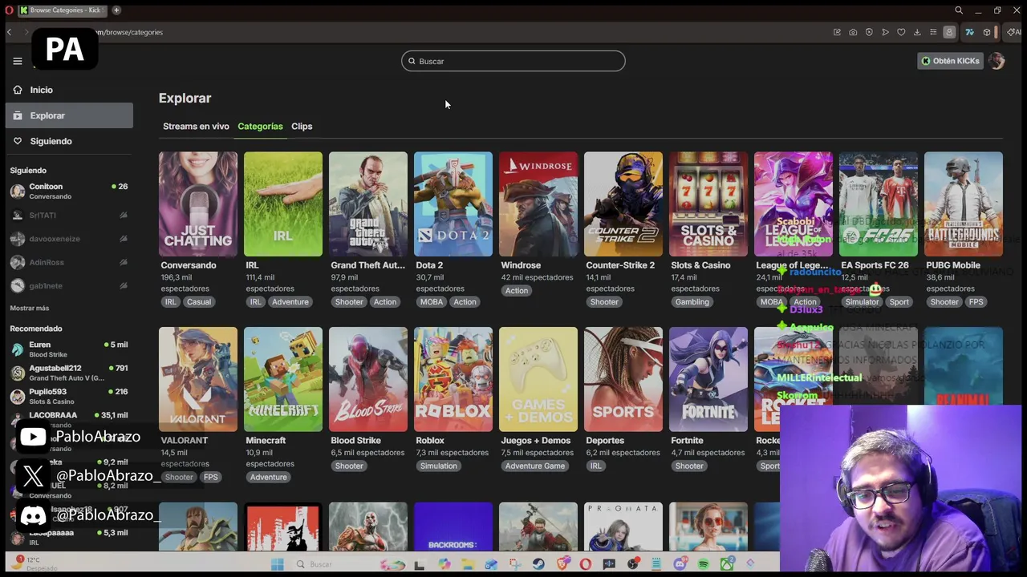The image size is (1027, 577).
Task: Click the browser account profile icon
Action: coord(949,32)
